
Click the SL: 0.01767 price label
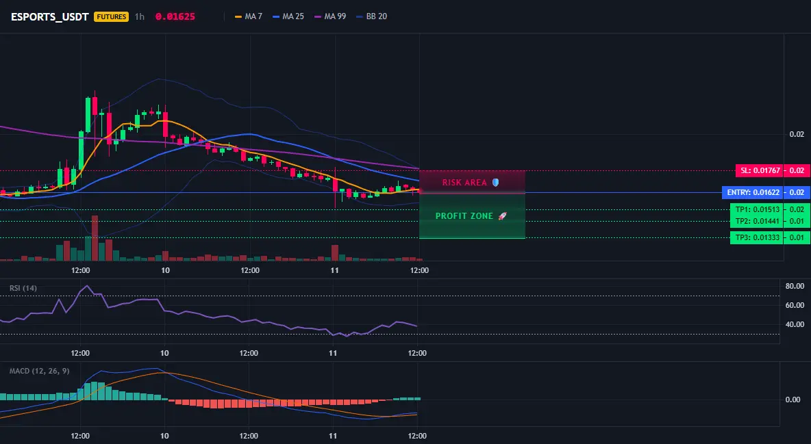759,170
